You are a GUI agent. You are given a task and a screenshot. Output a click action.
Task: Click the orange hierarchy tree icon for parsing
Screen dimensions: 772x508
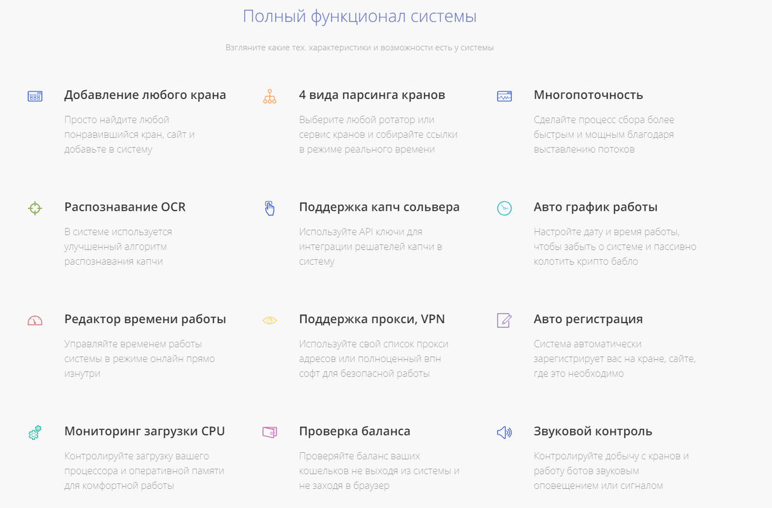269,97
